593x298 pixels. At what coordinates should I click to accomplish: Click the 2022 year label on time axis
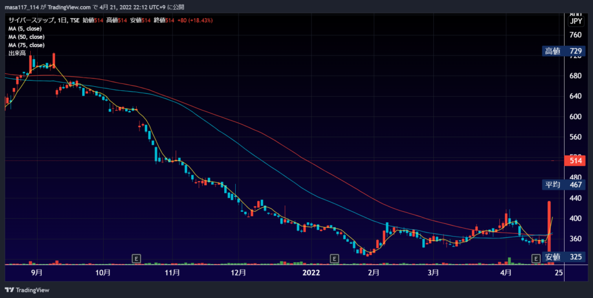[x=311, y=273]
